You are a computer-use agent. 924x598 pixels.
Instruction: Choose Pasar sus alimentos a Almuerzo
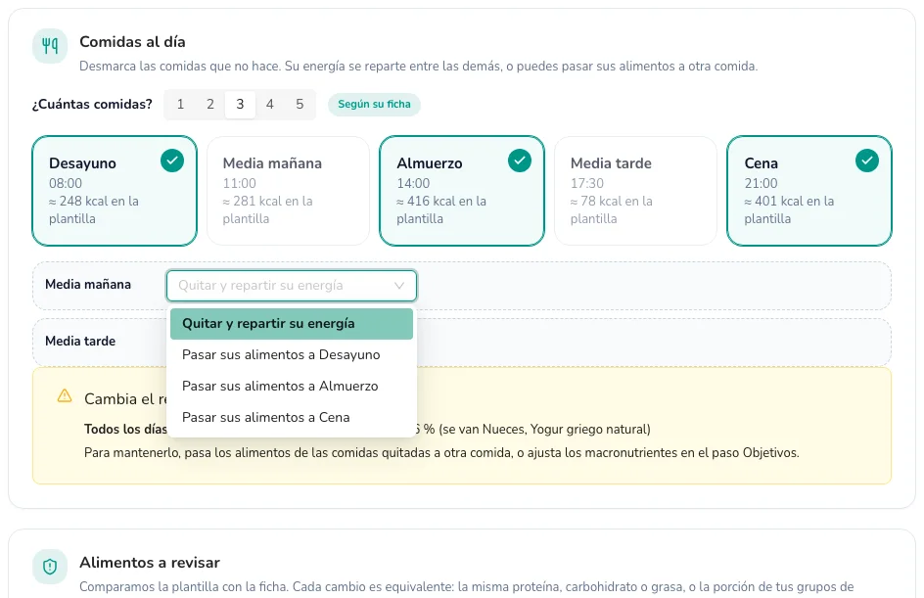tap(292, 386)
